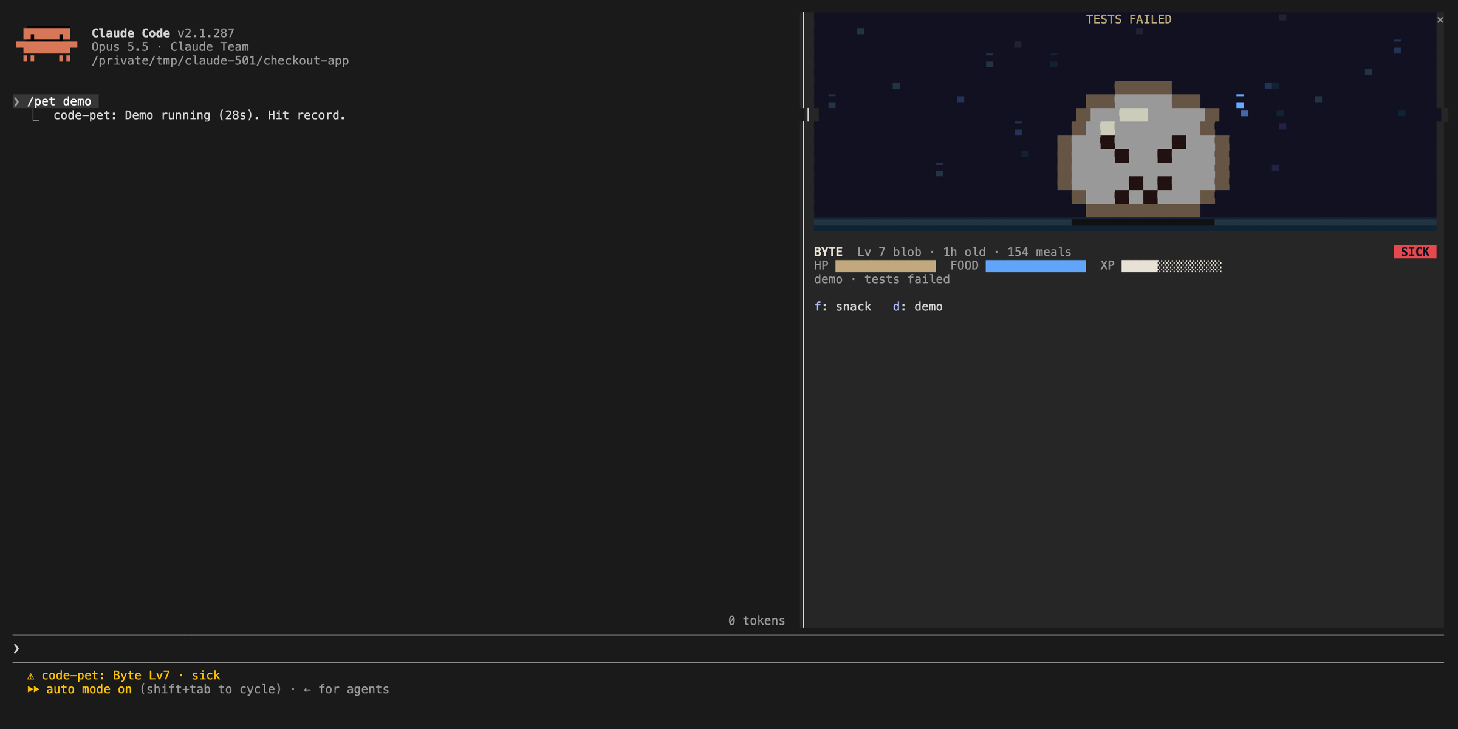This screenshot has height=729, width=1458.
Task: Click the XP progress bar
Action: click(x=1171, y=266)
